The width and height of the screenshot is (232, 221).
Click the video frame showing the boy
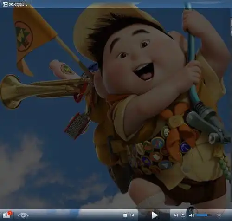[x=116, y=108]
